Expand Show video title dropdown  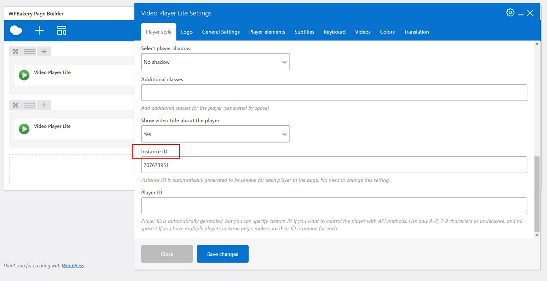click(215, 134)
